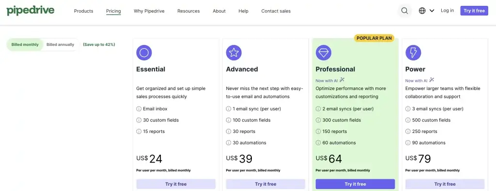
Task: Click info icon beside 2 email syncs
Action: [x=318, y=109]
